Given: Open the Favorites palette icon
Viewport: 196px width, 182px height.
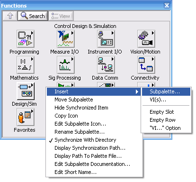Looking at the screenshot, I should [x=26, y=117].
